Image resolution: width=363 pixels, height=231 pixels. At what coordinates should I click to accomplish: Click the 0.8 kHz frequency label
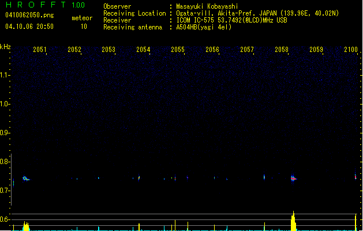click(5, 162)
